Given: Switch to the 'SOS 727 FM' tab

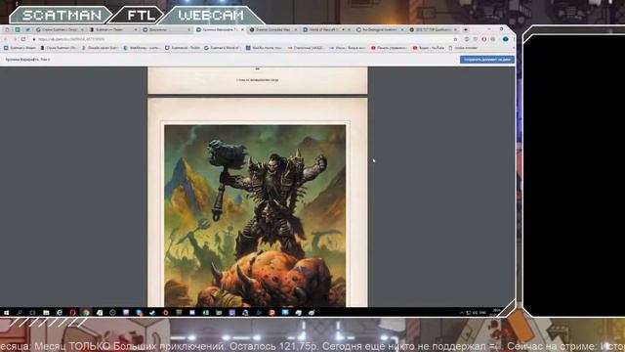Looking at the screenshot, I should (434, 29).
